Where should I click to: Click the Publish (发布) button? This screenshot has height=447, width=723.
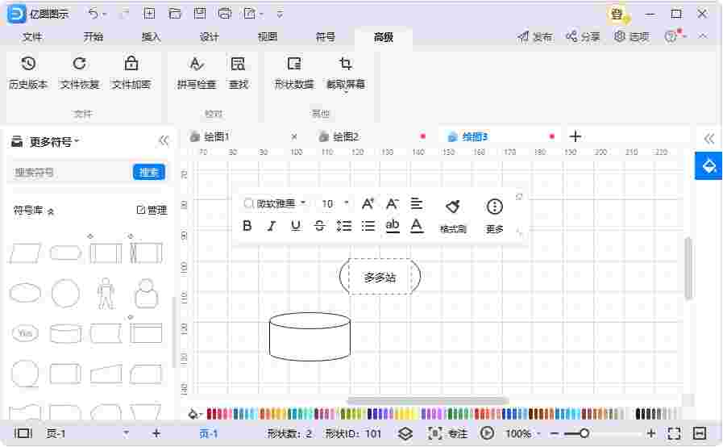pyautogui.click(x=535, y=36)
